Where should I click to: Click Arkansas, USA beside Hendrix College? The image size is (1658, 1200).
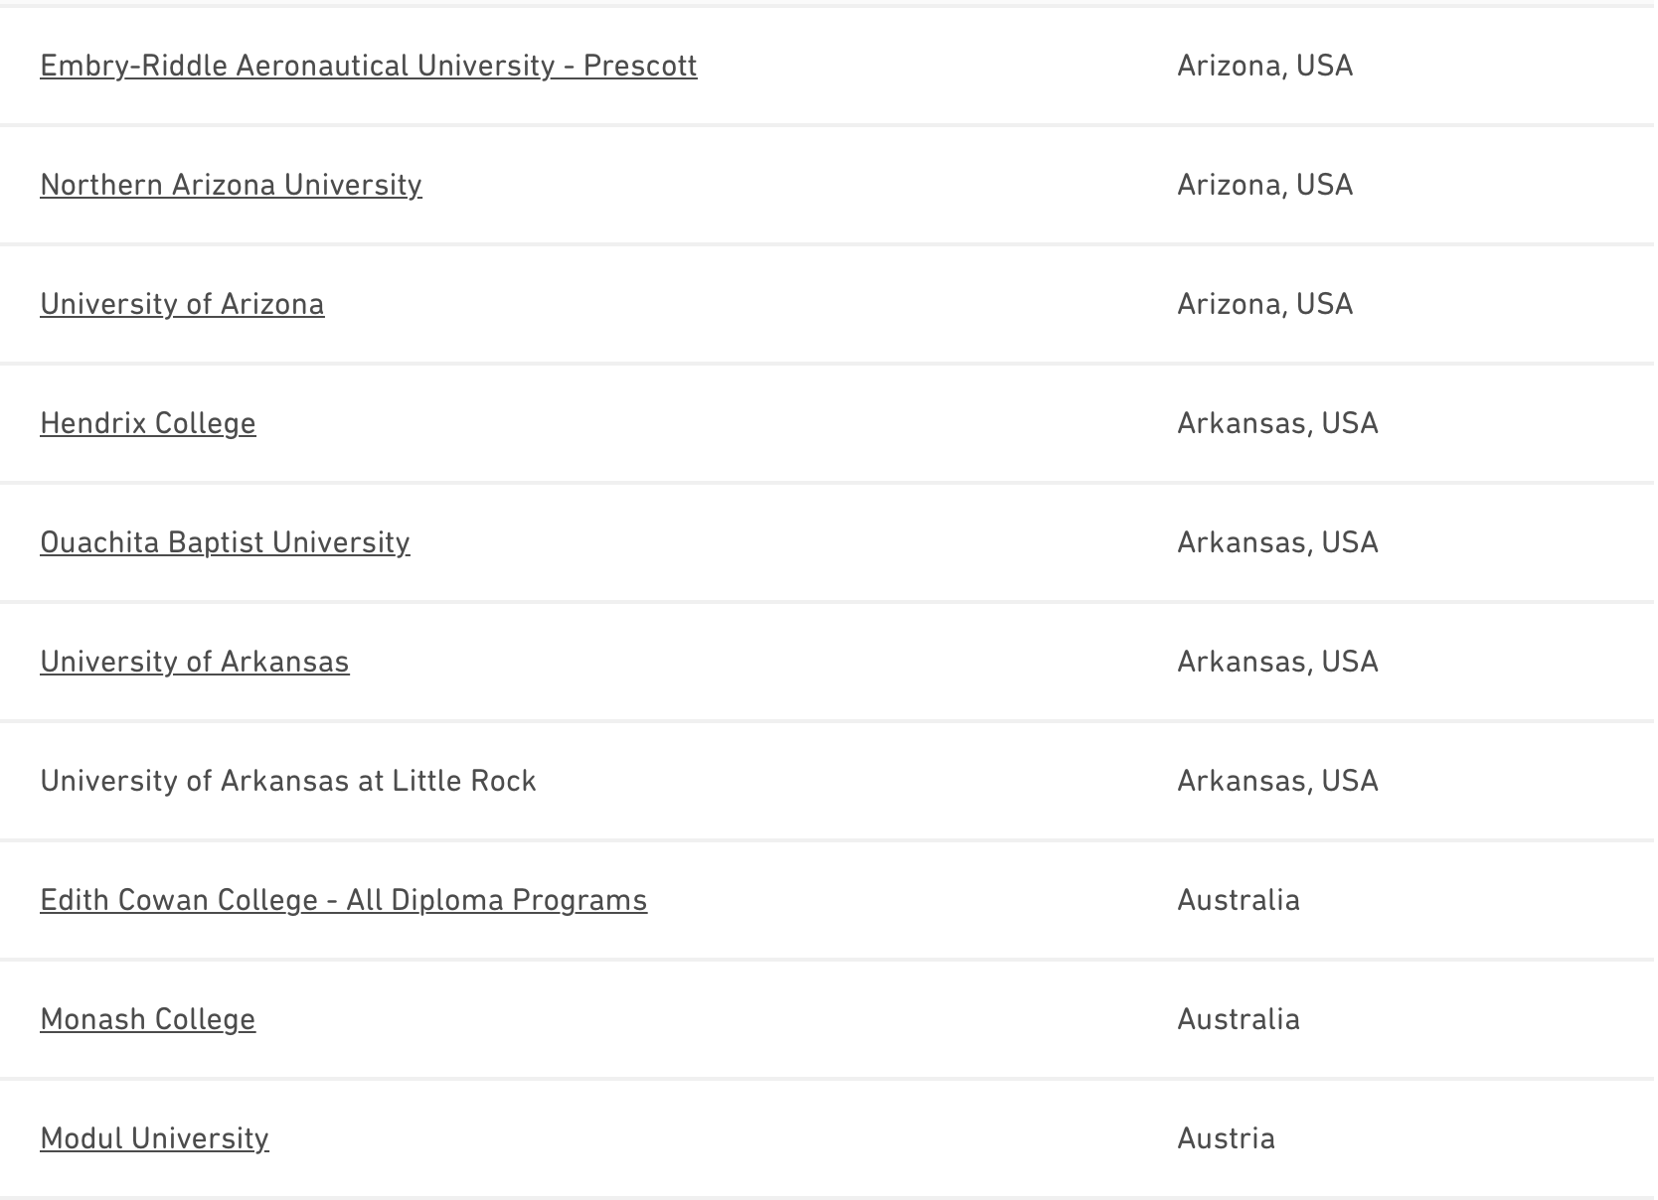click(x=1277, y=423)
